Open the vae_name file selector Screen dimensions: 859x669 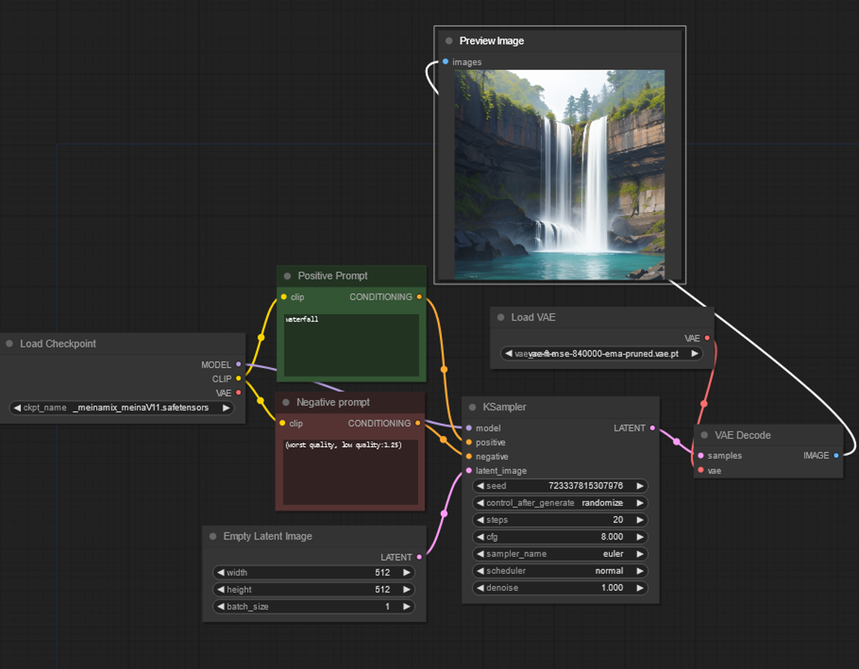click(x=600, y=353)
